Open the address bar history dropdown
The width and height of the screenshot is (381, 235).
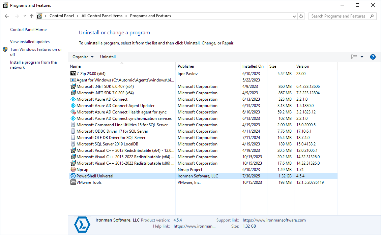pyautogui.click(x=294, y=16)
